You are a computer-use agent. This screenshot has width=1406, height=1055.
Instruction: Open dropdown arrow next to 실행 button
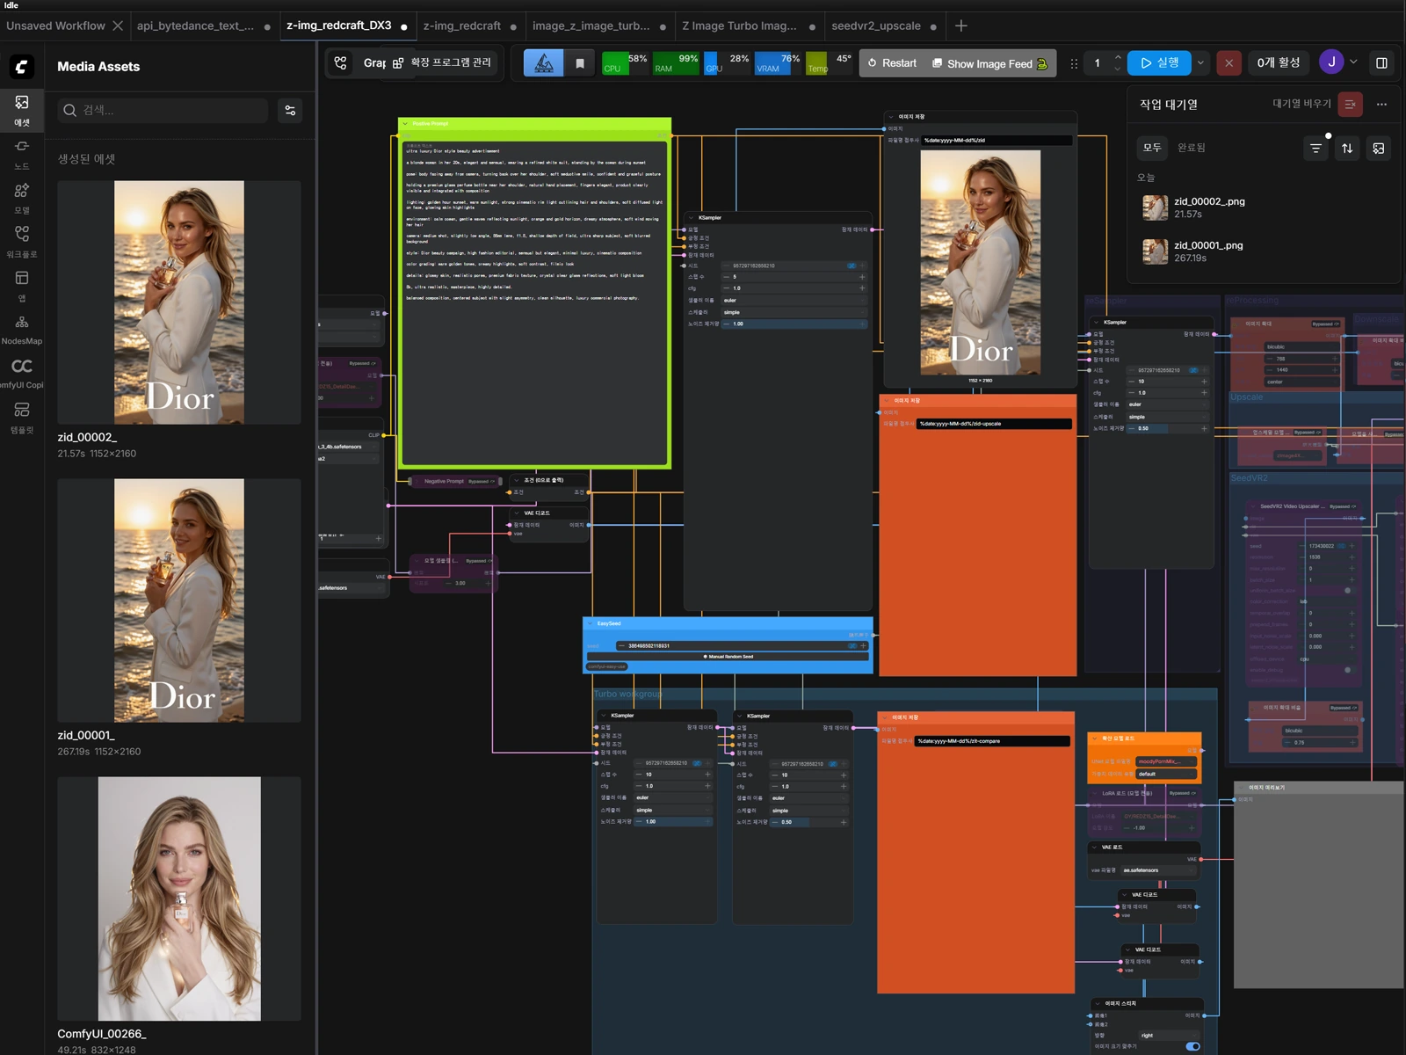pyautogui.click(x=1201, y=63)
